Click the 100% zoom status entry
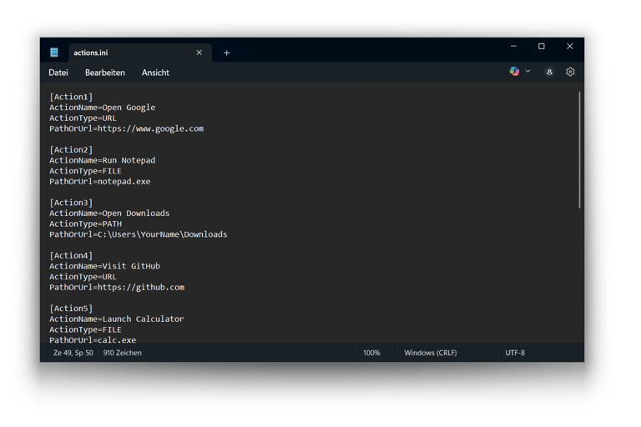 (x=371, y=353)
